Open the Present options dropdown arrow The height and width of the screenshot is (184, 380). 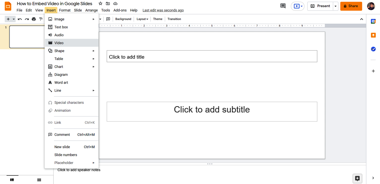click(x=335, y=6)
